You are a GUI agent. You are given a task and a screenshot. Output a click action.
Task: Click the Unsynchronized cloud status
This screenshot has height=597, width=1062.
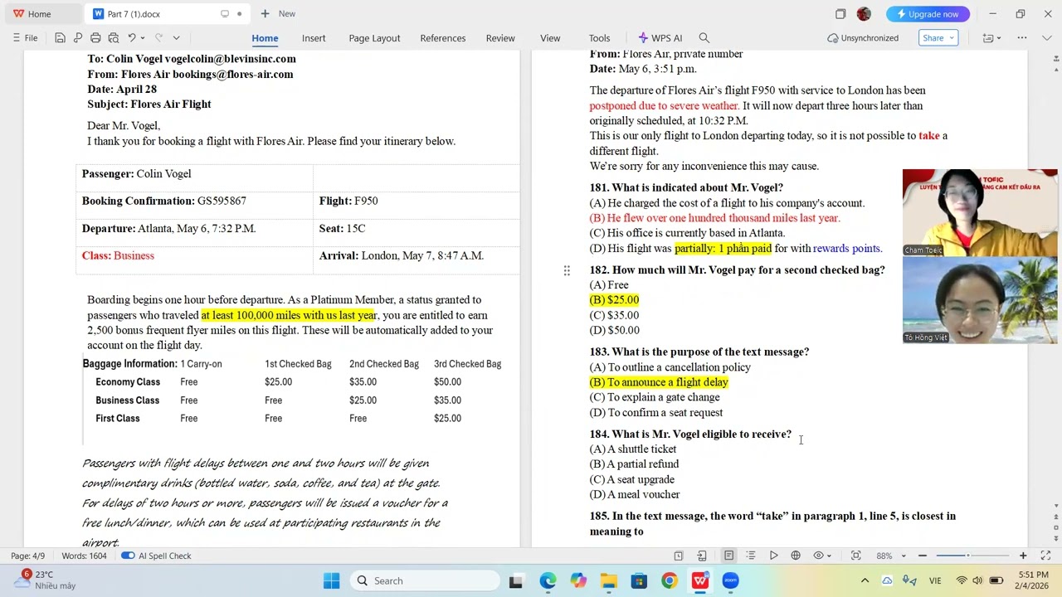pos(863,38)
